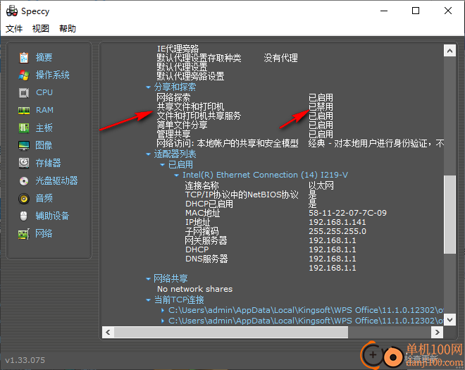Select the MAC address 58-11-22-07-7C-09

(347, 213)
